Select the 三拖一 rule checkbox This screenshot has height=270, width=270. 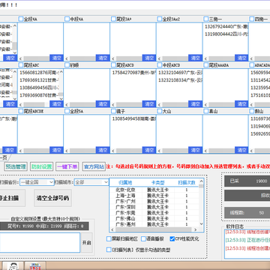206,19
